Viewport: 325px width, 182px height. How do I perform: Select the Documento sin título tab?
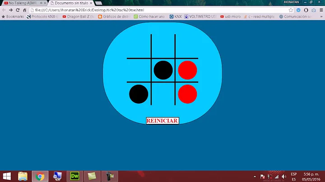[x=71, y=3]
